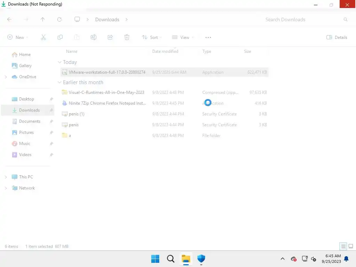
Task: Refresh the Downloads folder
Action: [59, 19]
